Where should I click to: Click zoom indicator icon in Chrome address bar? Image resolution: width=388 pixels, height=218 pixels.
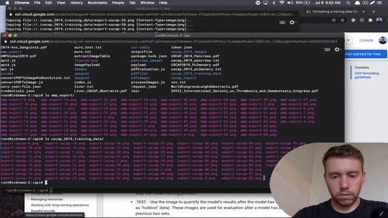click(334, 20)
